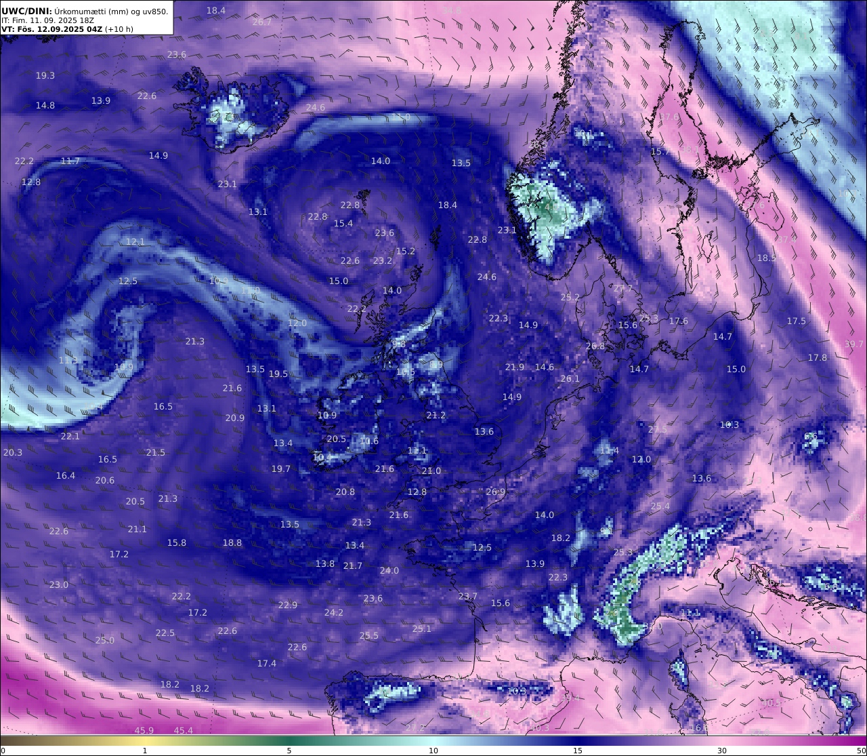Select the 45.4 value near the bottom
The width and height of the screenshot is (867, 756).
pyautogui.click(x=184, y=731)
